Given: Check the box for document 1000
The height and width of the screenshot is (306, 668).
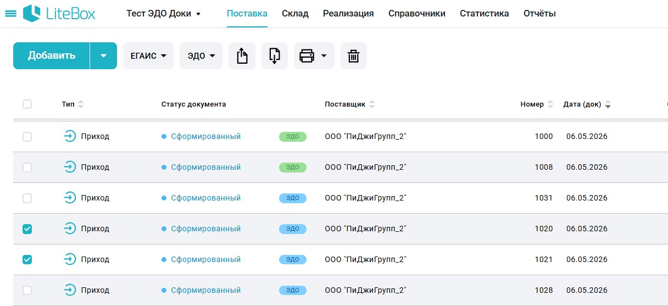Looking at the screenshot, I should tap(27, 137).
